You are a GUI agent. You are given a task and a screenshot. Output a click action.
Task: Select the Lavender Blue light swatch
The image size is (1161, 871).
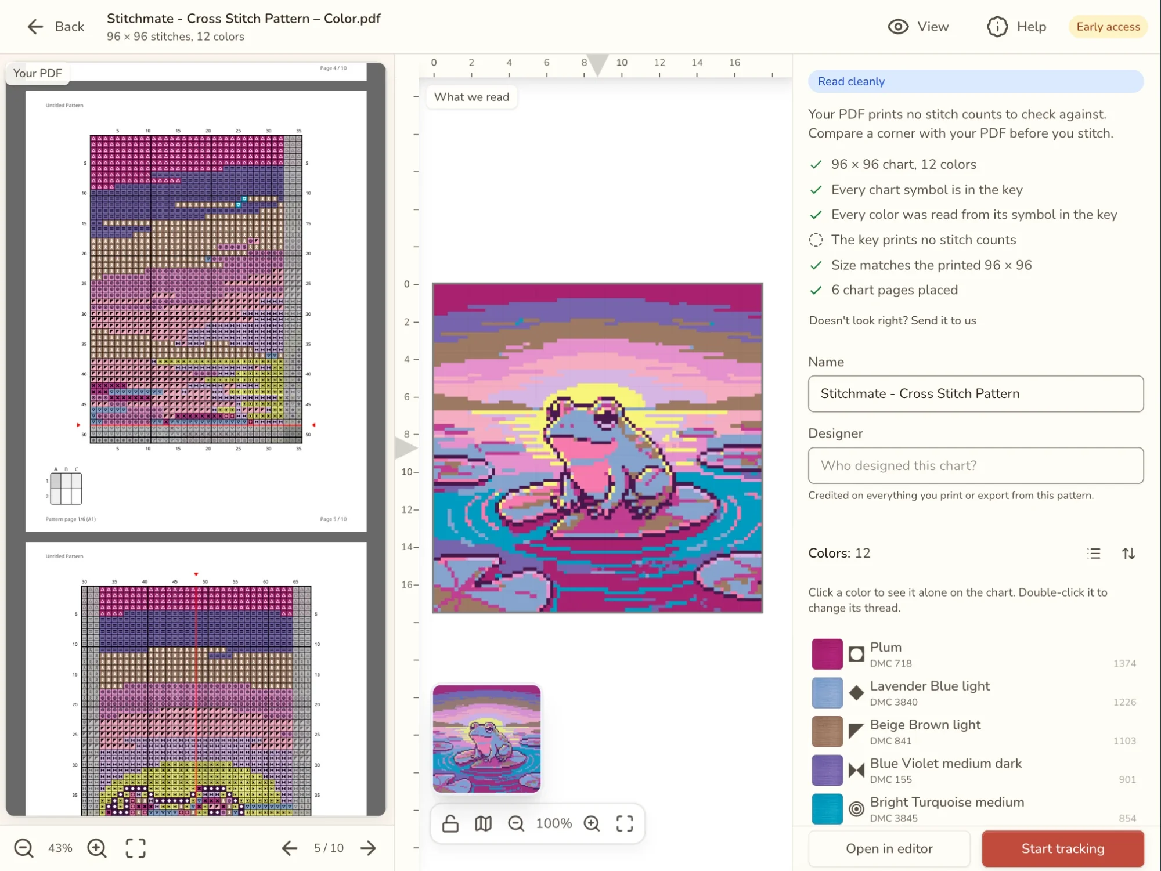pyautogui.click(x=827, y=693)
